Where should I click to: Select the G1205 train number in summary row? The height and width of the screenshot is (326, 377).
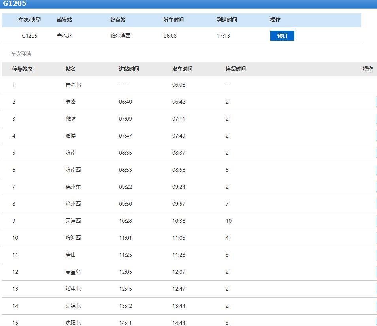coord(30,36)
